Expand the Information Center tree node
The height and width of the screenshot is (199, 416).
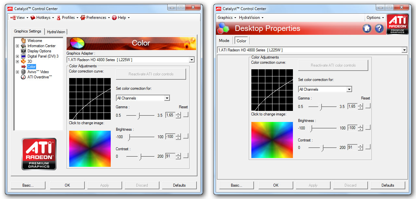(x=18, y=46)
